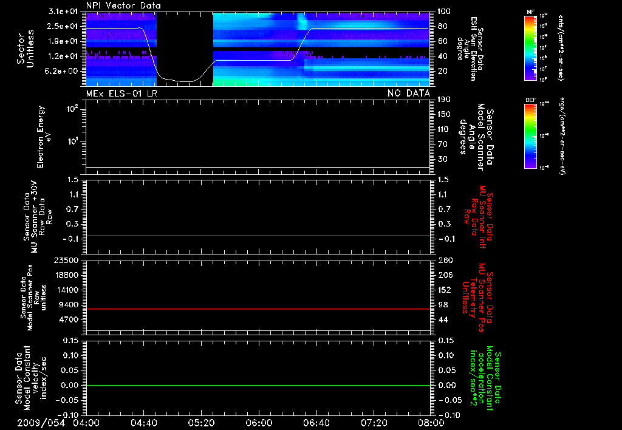
Task: Click the 206 telemetry tick label
Action: [x=444, y=275]
